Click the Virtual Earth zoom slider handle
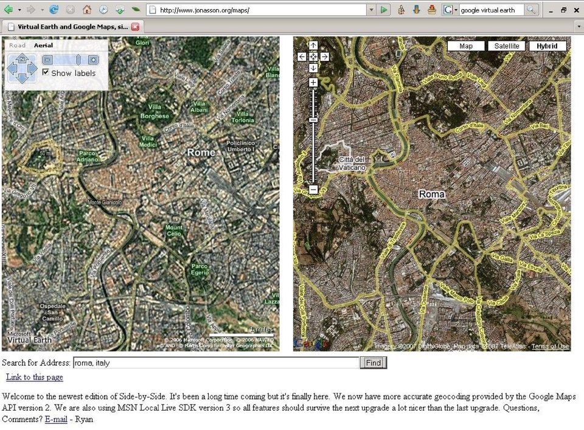 78,60
